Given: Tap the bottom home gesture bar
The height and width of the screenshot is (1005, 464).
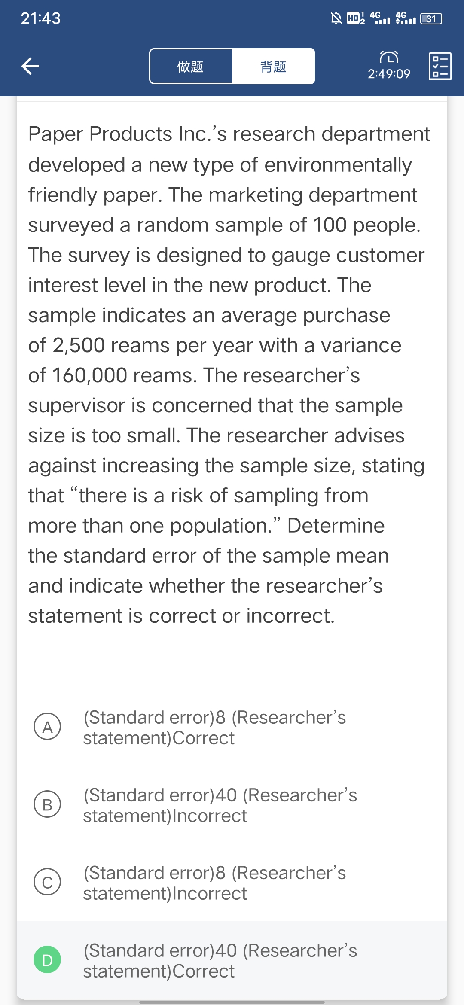Looking at the screenshot, I should coord(232,1002).
